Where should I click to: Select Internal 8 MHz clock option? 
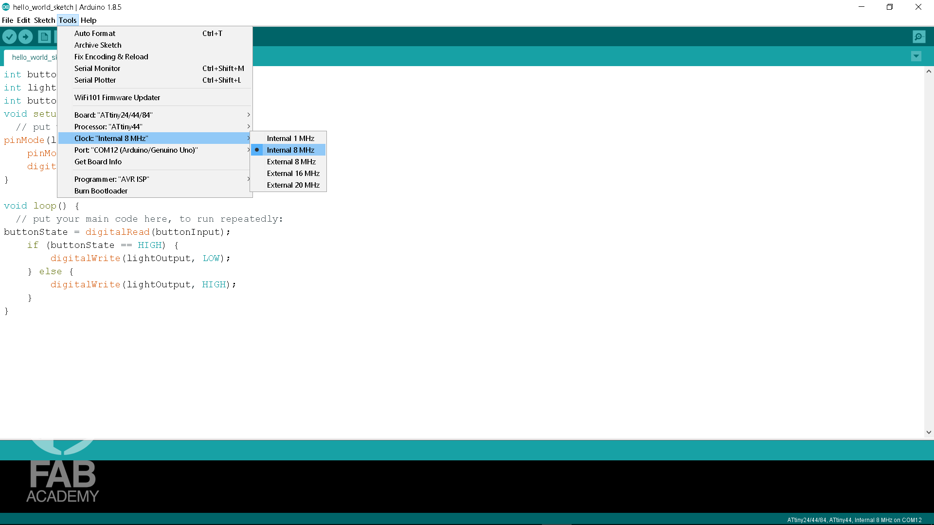(x=288, y=150)
